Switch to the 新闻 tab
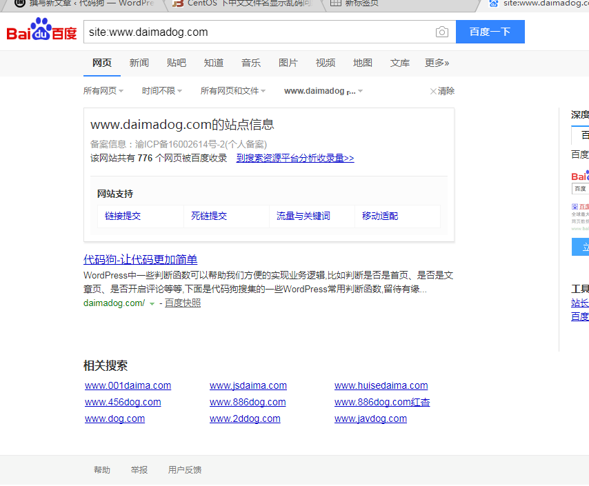This screenshot has height=486, width=589. [139, 63]
